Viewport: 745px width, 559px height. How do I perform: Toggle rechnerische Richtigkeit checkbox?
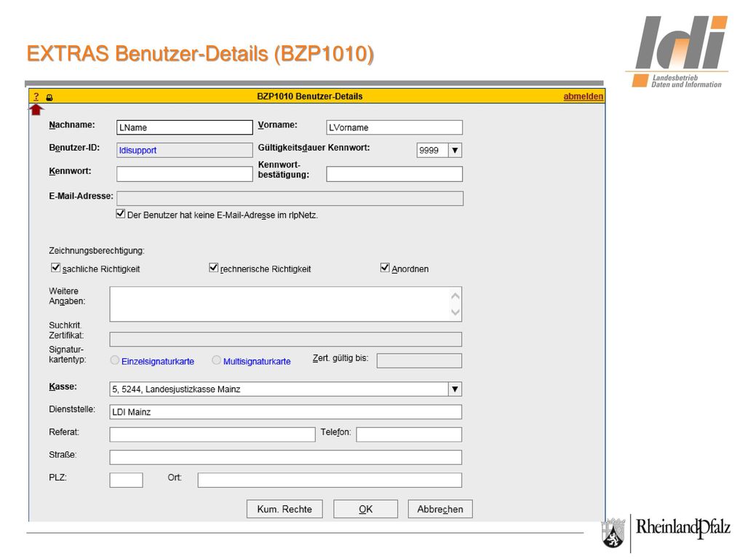click(x=213, y=268)
